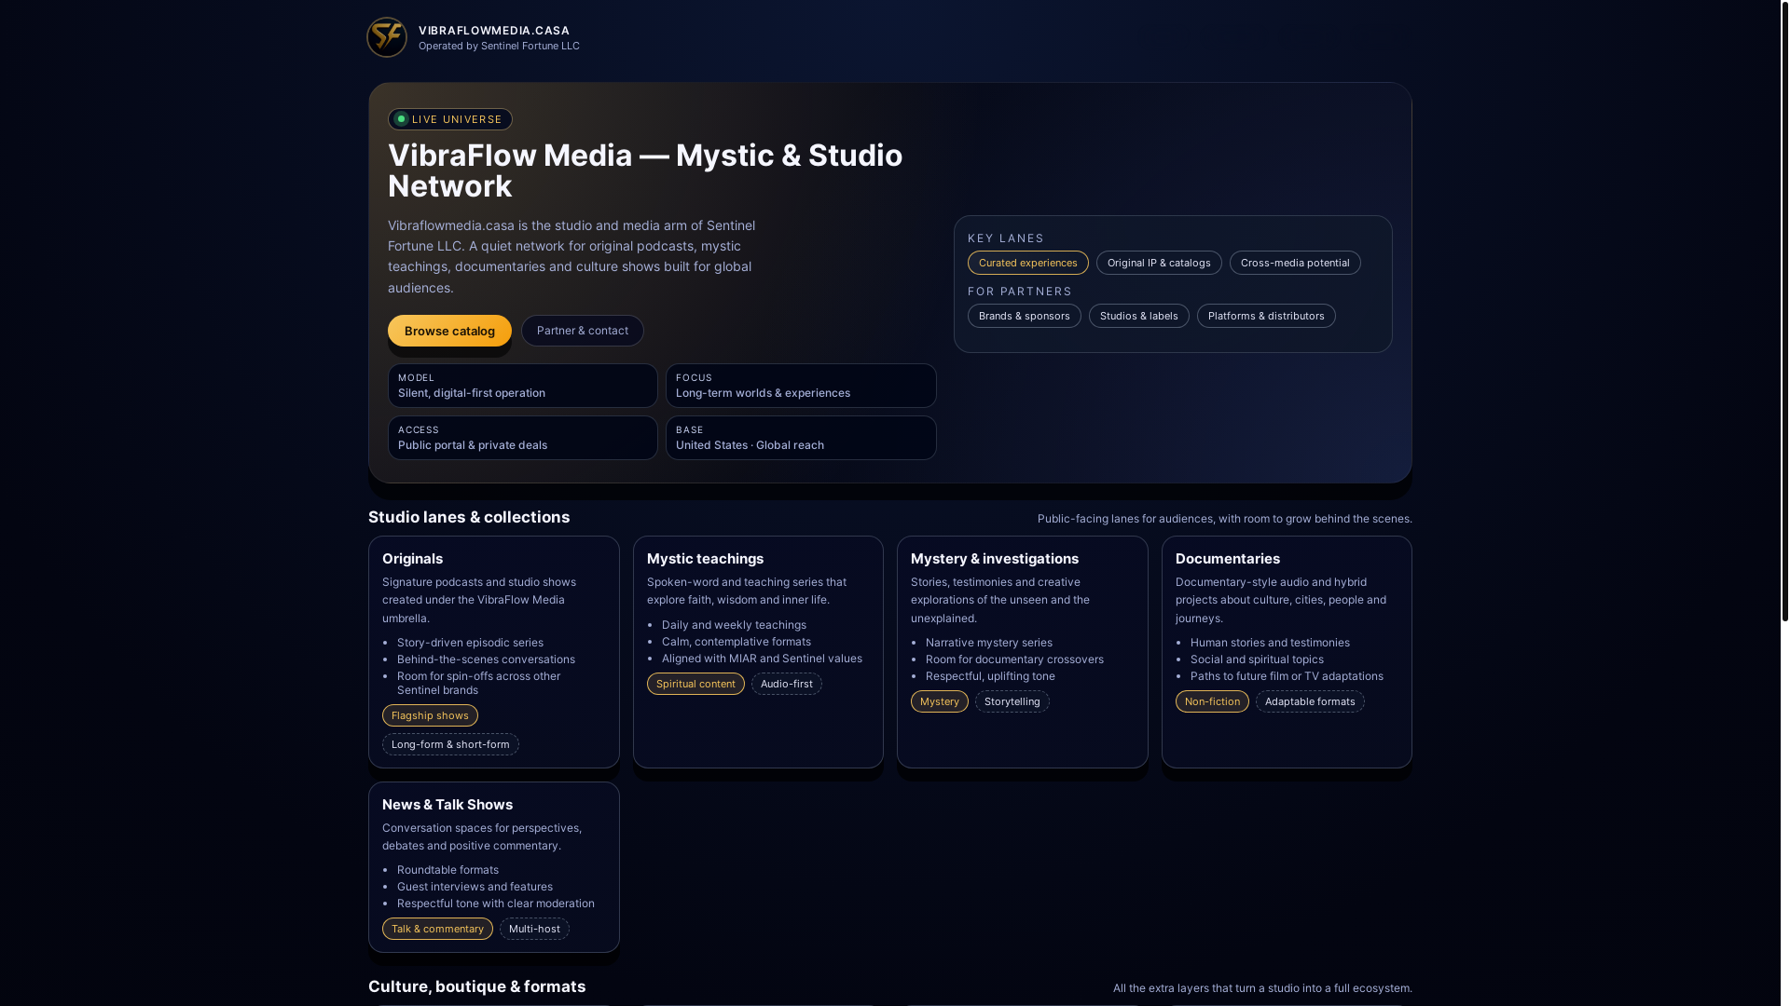1790x1006 pixels.
Task: Click the Adaptable formats tag
Action: click(1310, 701)
